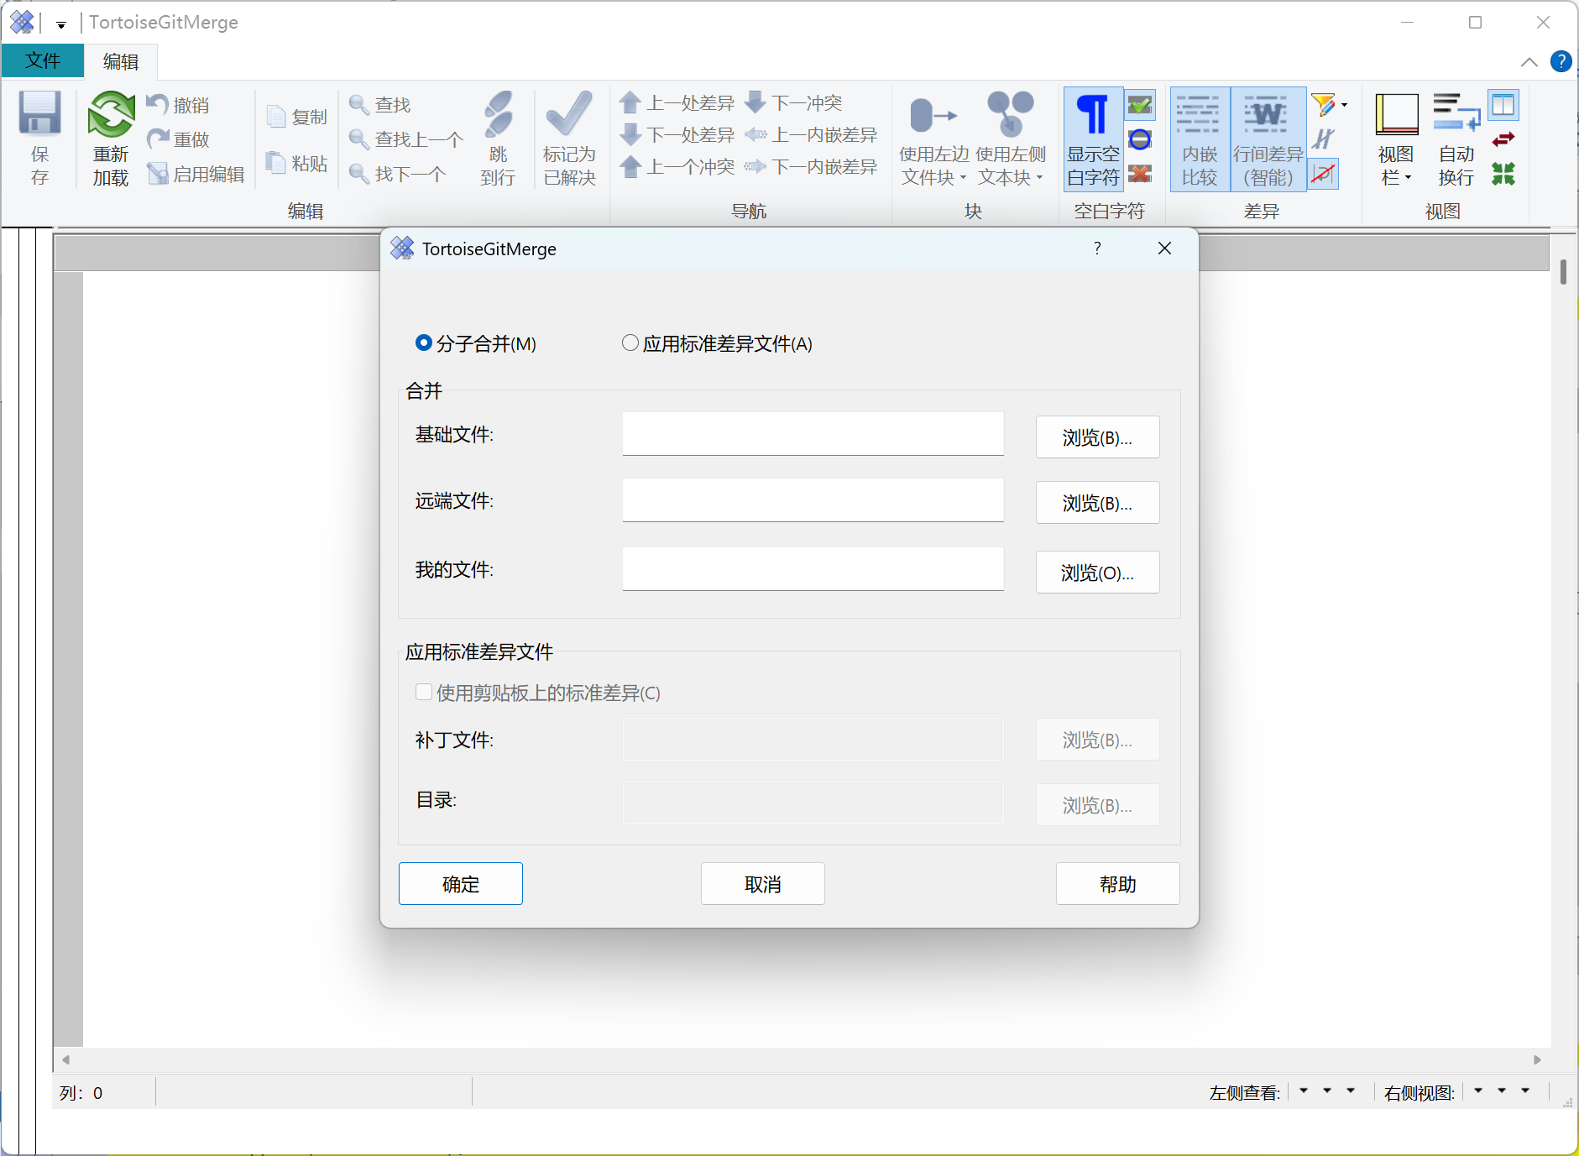Open first dropdown after 左侧查看 in status bar

click(x=1304, y=1091)
